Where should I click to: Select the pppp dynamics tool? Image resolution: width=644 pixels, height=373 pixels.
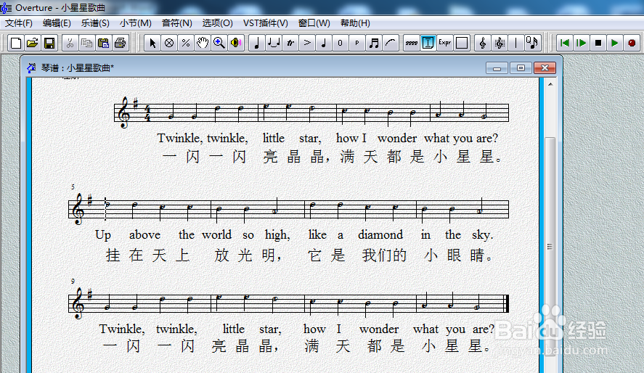[412, 43]
